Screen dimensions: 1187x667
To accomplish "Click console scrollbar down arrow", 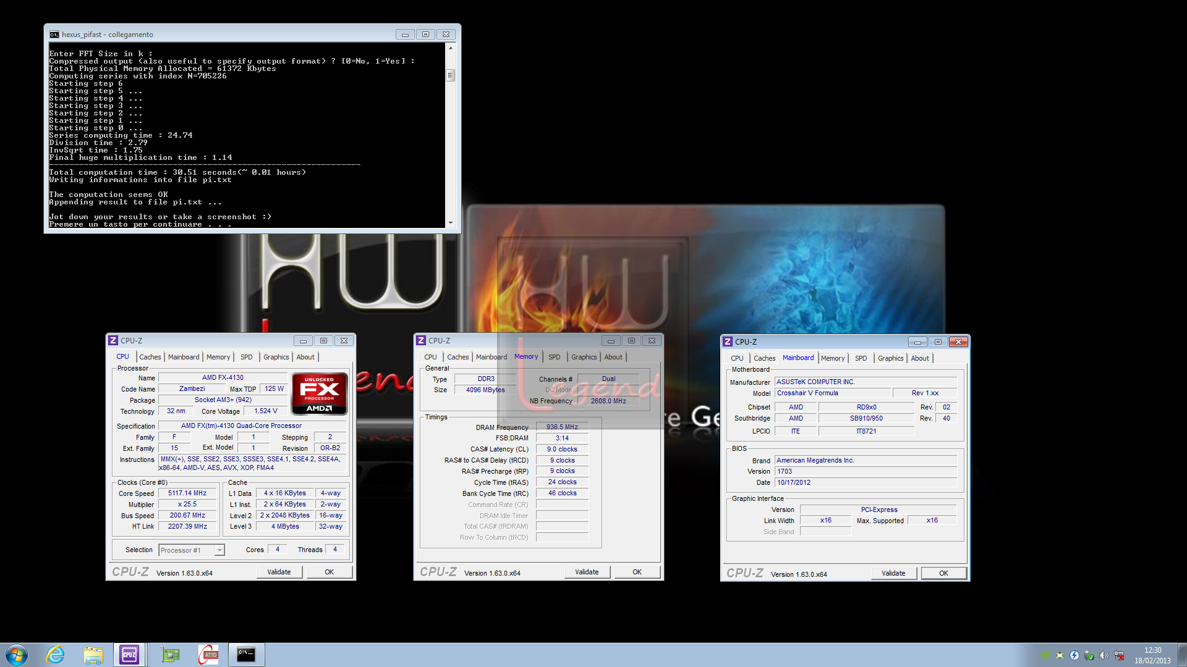I will [451, 223].
